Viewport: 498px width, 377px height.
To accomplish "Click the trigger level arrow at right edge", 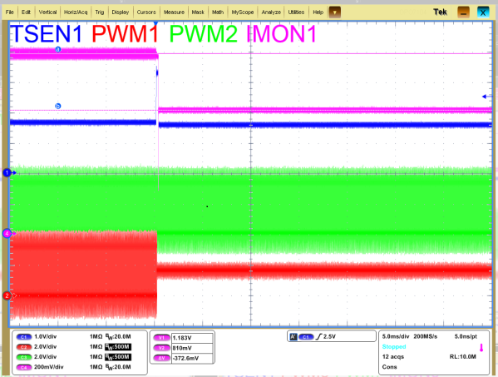I will [x=485, y=97].
